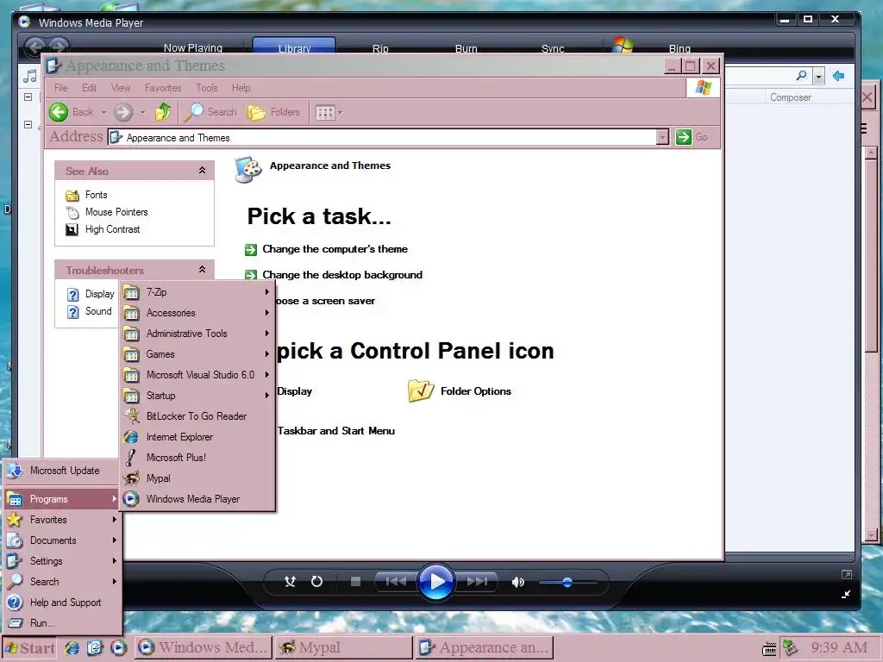Expand Administrative Tools submenu

[197, 334]
